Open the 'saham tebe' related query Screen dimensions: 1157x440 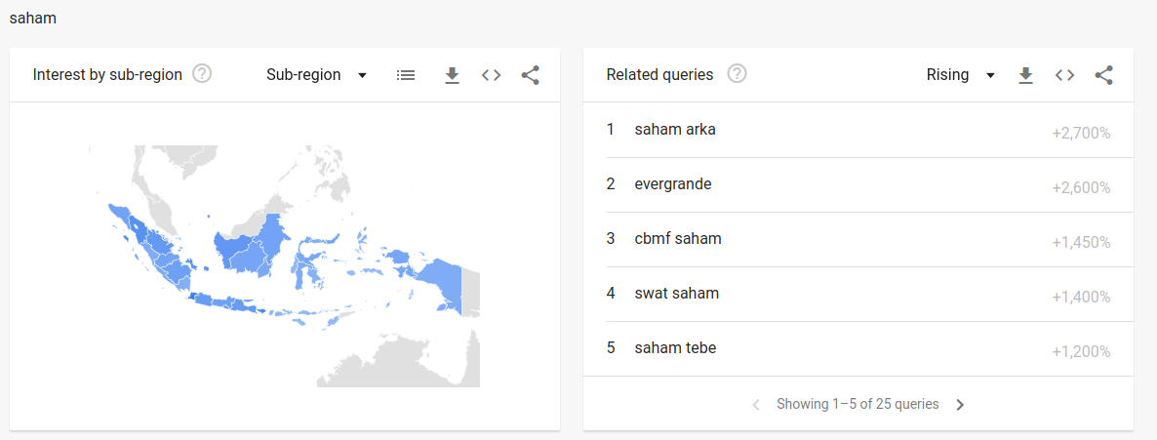click(x=675, y=348)
